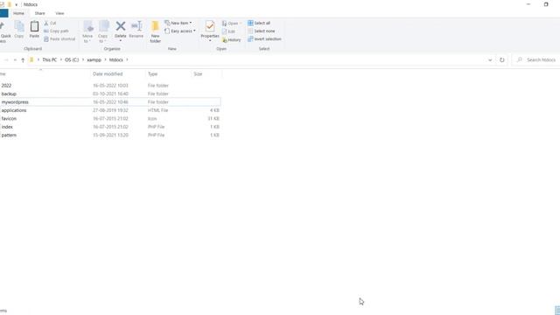Create a New folder

click(156, 31)
